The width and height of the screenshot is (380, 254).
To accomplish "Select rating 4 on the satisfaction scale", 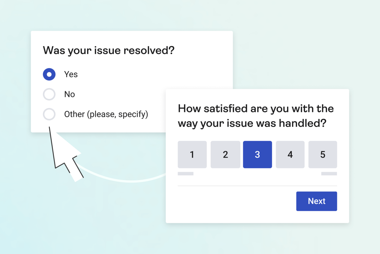I will click(x=290, y=155).
